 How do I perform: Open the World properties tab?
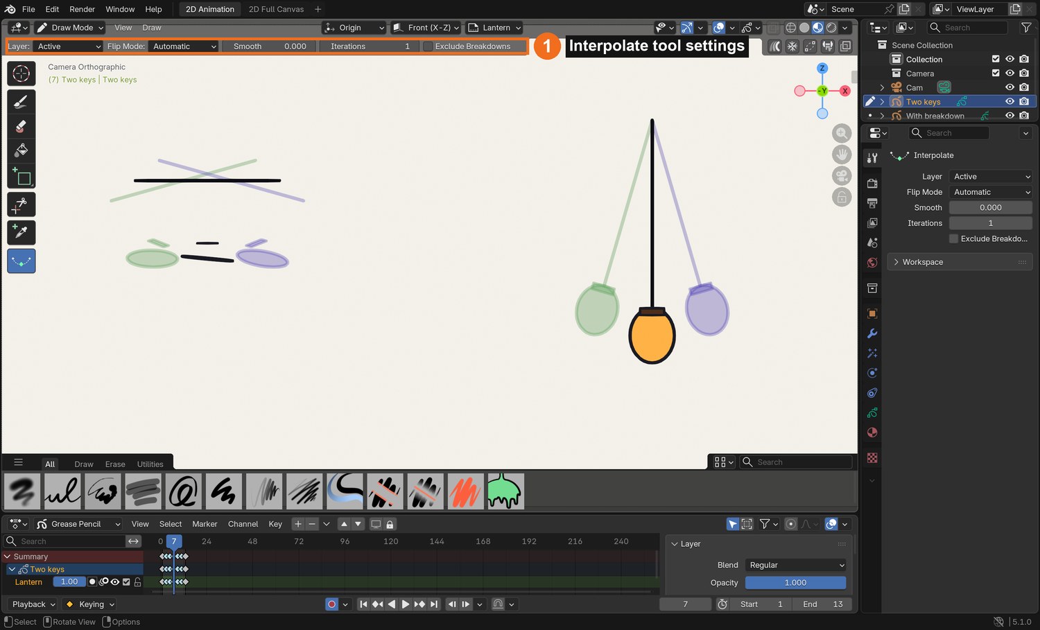[x=872, y=263]
